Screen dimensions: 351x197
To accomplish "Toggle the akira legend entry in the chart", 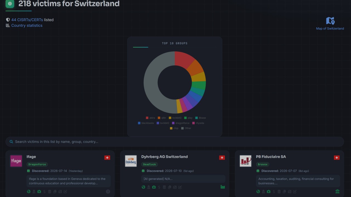I will coord(151,118).
